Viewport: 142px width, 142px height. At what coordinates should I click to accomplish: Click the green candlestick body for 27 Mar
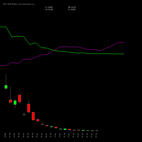15,103
